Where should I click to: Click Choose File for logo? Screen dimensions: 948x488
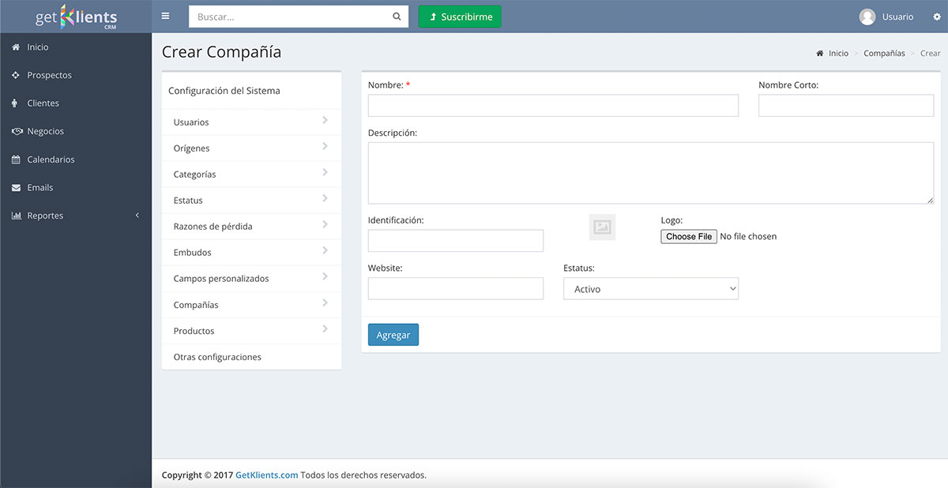click(x=689, y=237)
